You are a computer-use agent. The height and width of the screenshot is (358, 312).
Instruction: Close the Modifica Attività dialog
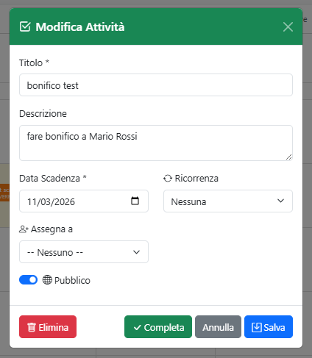coord(288,26)
